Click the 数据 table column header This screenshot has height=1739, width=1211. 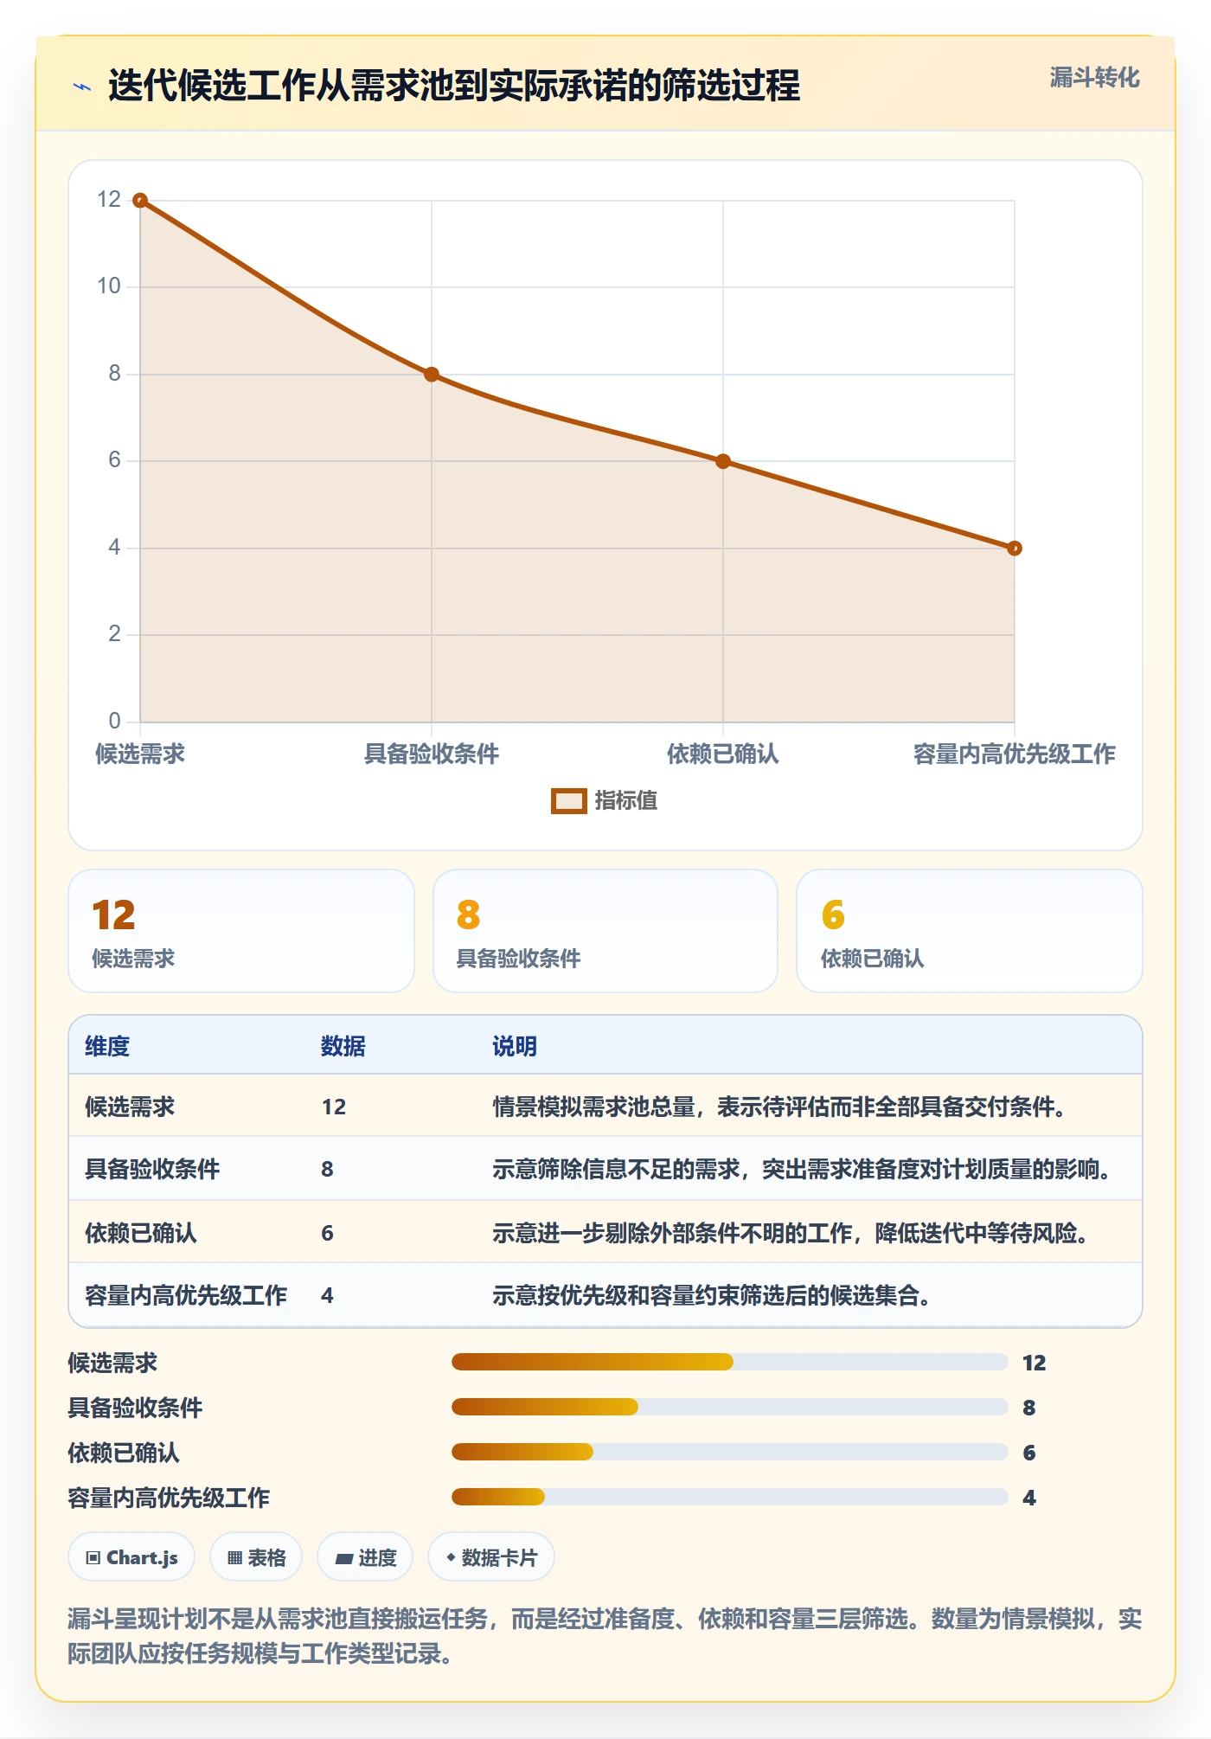click(343, 1046)
